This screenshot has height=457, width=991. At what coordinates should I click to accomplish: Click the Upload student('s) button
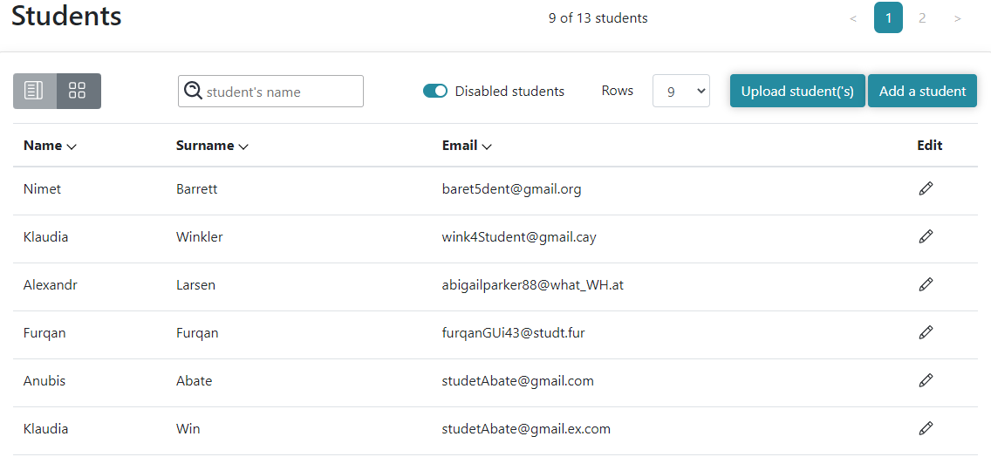(797, 91)
